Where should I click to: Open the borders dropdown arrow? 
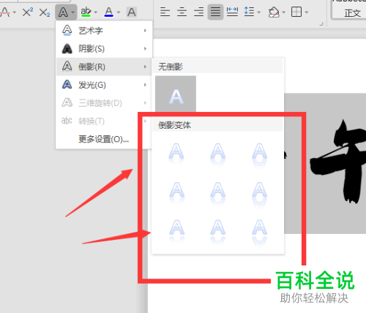[307, 12]
